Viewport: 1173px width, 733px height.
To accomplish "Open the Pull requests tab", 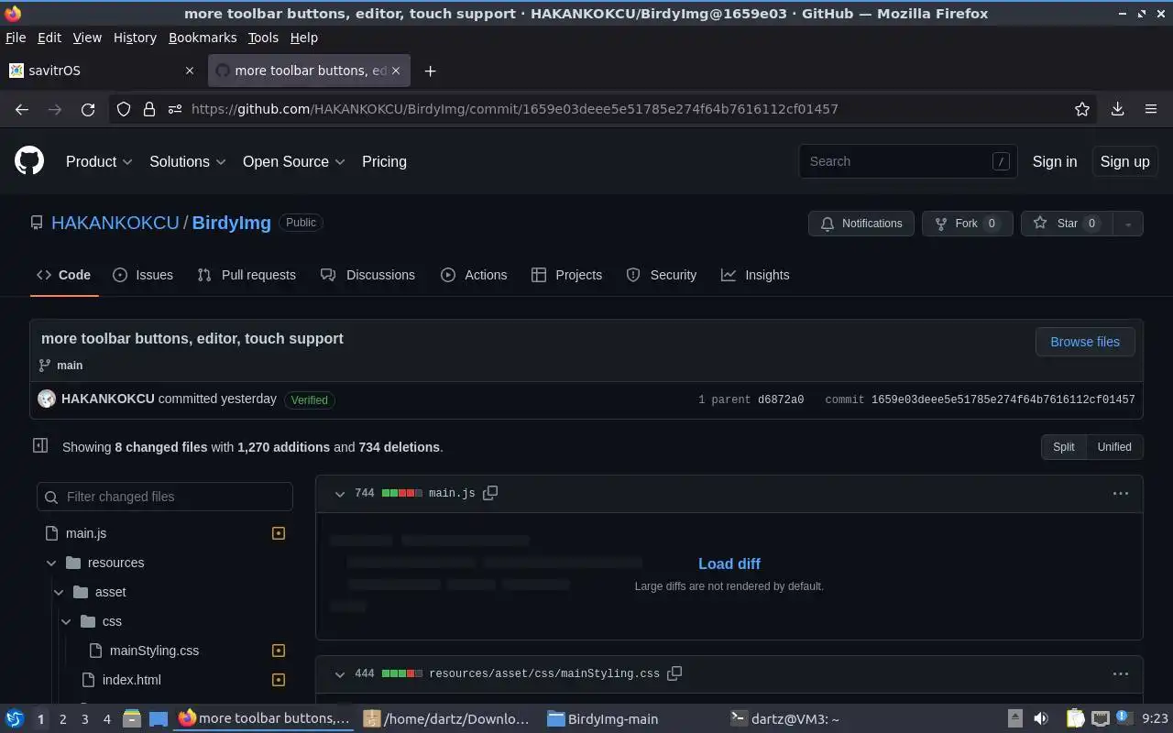I will (247, 275).
